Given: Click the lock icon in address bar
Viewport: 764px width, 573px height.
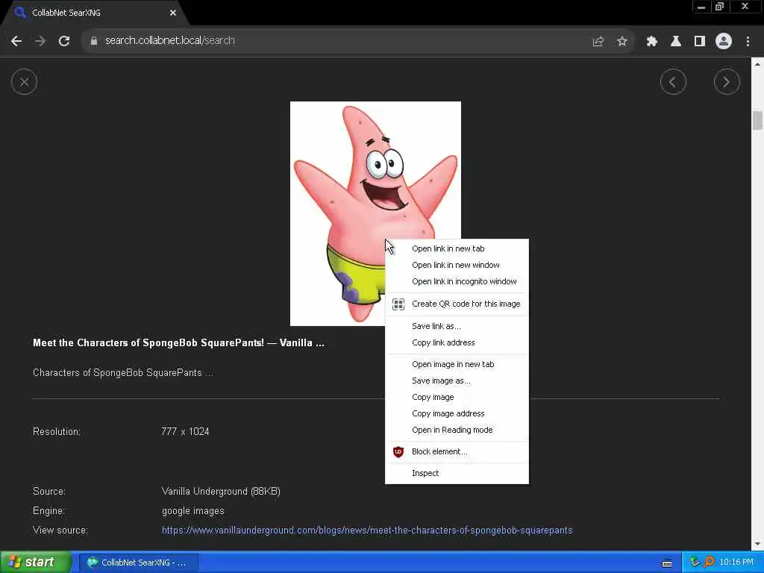Looking at the screenshot, I should [93, 41].
